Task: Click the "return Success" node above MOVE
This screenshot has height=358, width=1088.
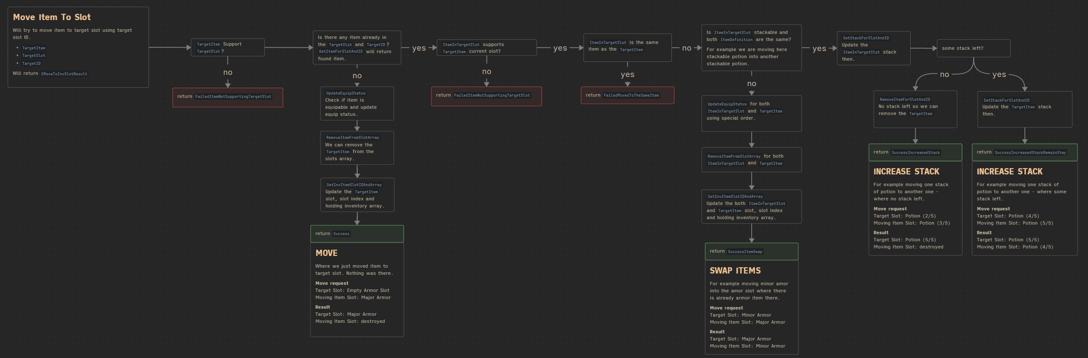Action: (x=356, y=234)
